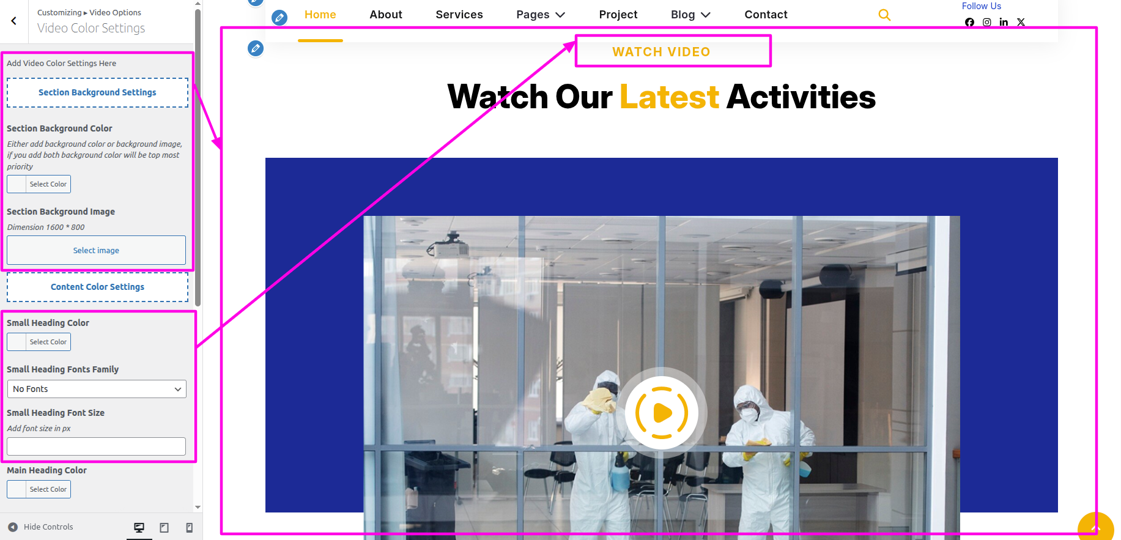Click the video play button

click(x=662, y=413)
